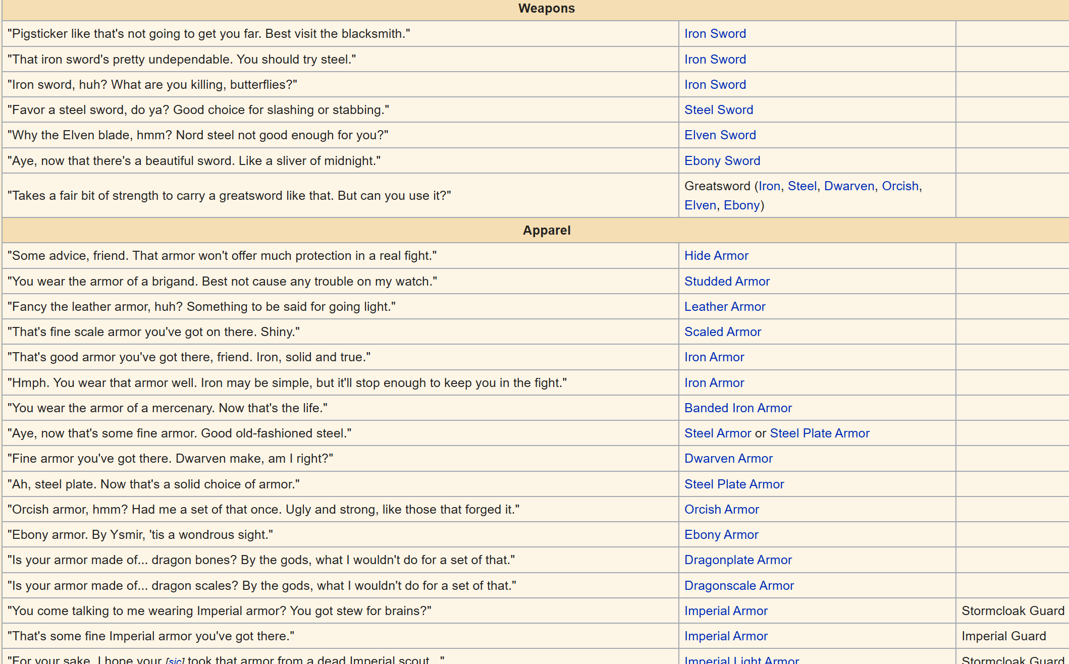Open the Ebony Sword page link
The width and height of the screenshot is (1069, 664).
tap(722, 161)
